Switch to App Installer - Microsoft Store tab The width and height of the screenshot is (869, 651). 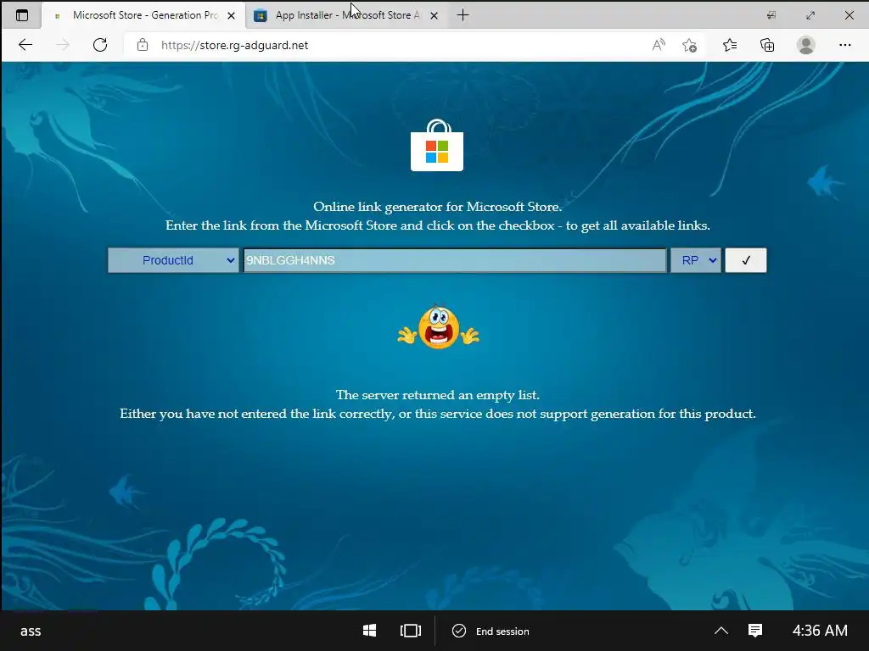pyautogui.click(x=346, y=15)
